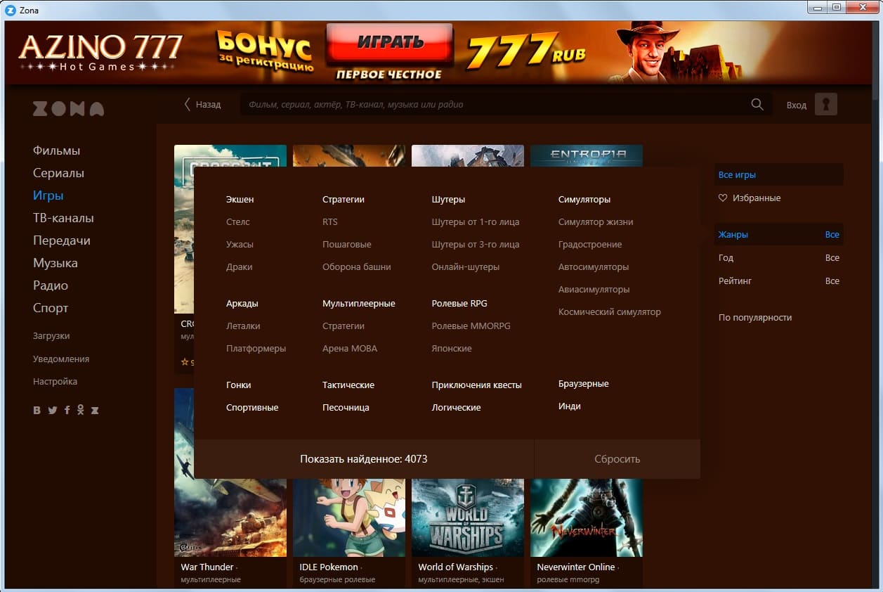The width and height of the screenshot is (883, 592).
Task: Open the Facebook social icon
Action: pos(67,410)
